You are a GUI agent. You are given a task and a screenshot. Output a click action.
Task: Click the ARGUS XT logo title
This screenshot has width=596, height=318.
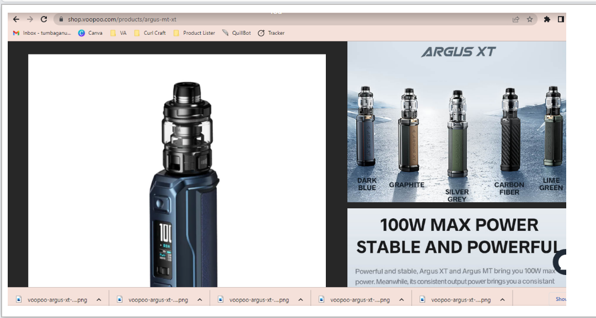coord(458,52)
